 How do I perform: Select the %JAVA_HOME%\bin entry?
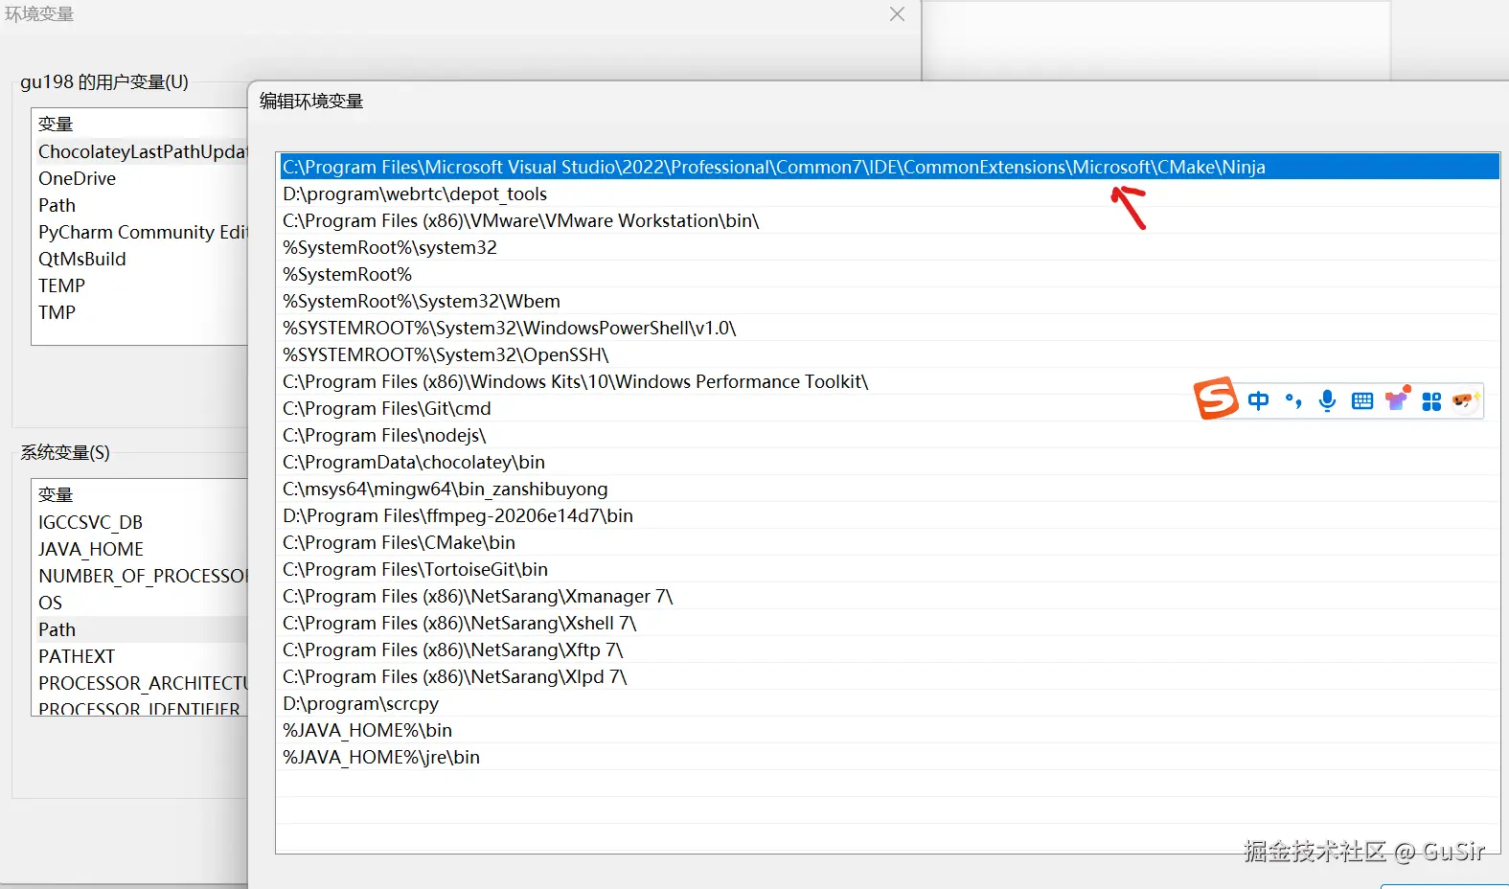tap(888, 730)
